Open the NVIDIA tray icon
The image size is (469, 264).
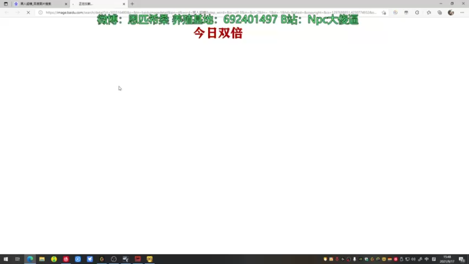pyautogui.click(x=361, y=259)
